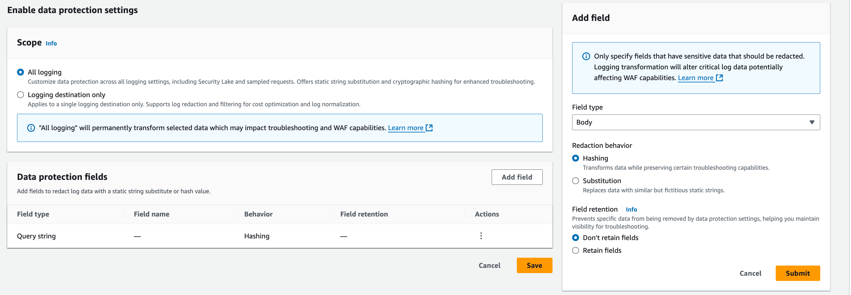The width and height of the screenshot is (851, 295).
Task: Open the Scope Info link
Action: point(51,43)
